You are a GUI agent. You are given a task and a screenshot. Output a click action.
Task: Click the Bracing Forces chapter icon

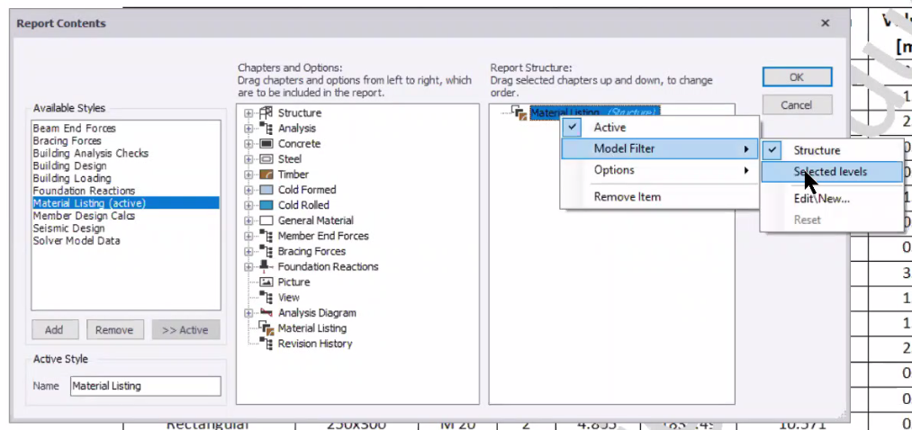point(266,251)
